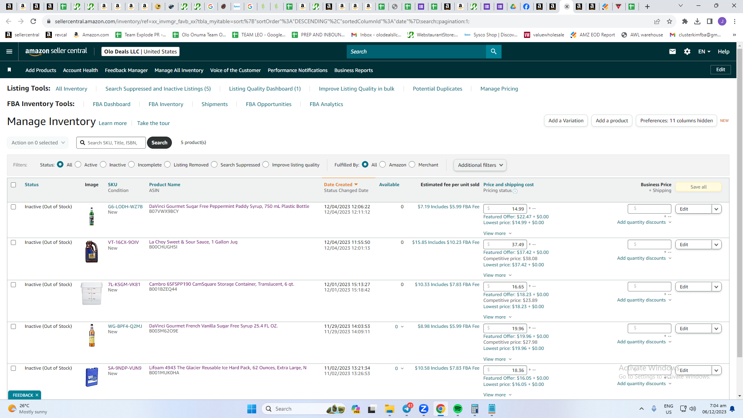Open Business Reports in the nav bar
This screenshot has width=743, height=418.
click(353, 70)
